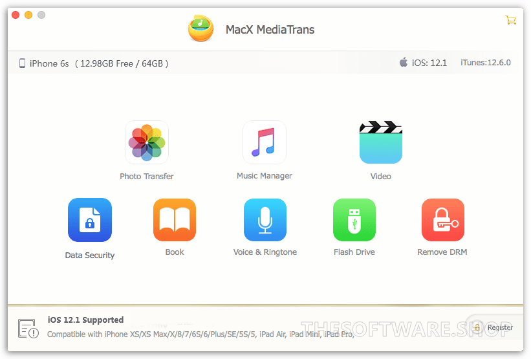
Task: Click the compatibility notice document icon
Action: [28, 328]
